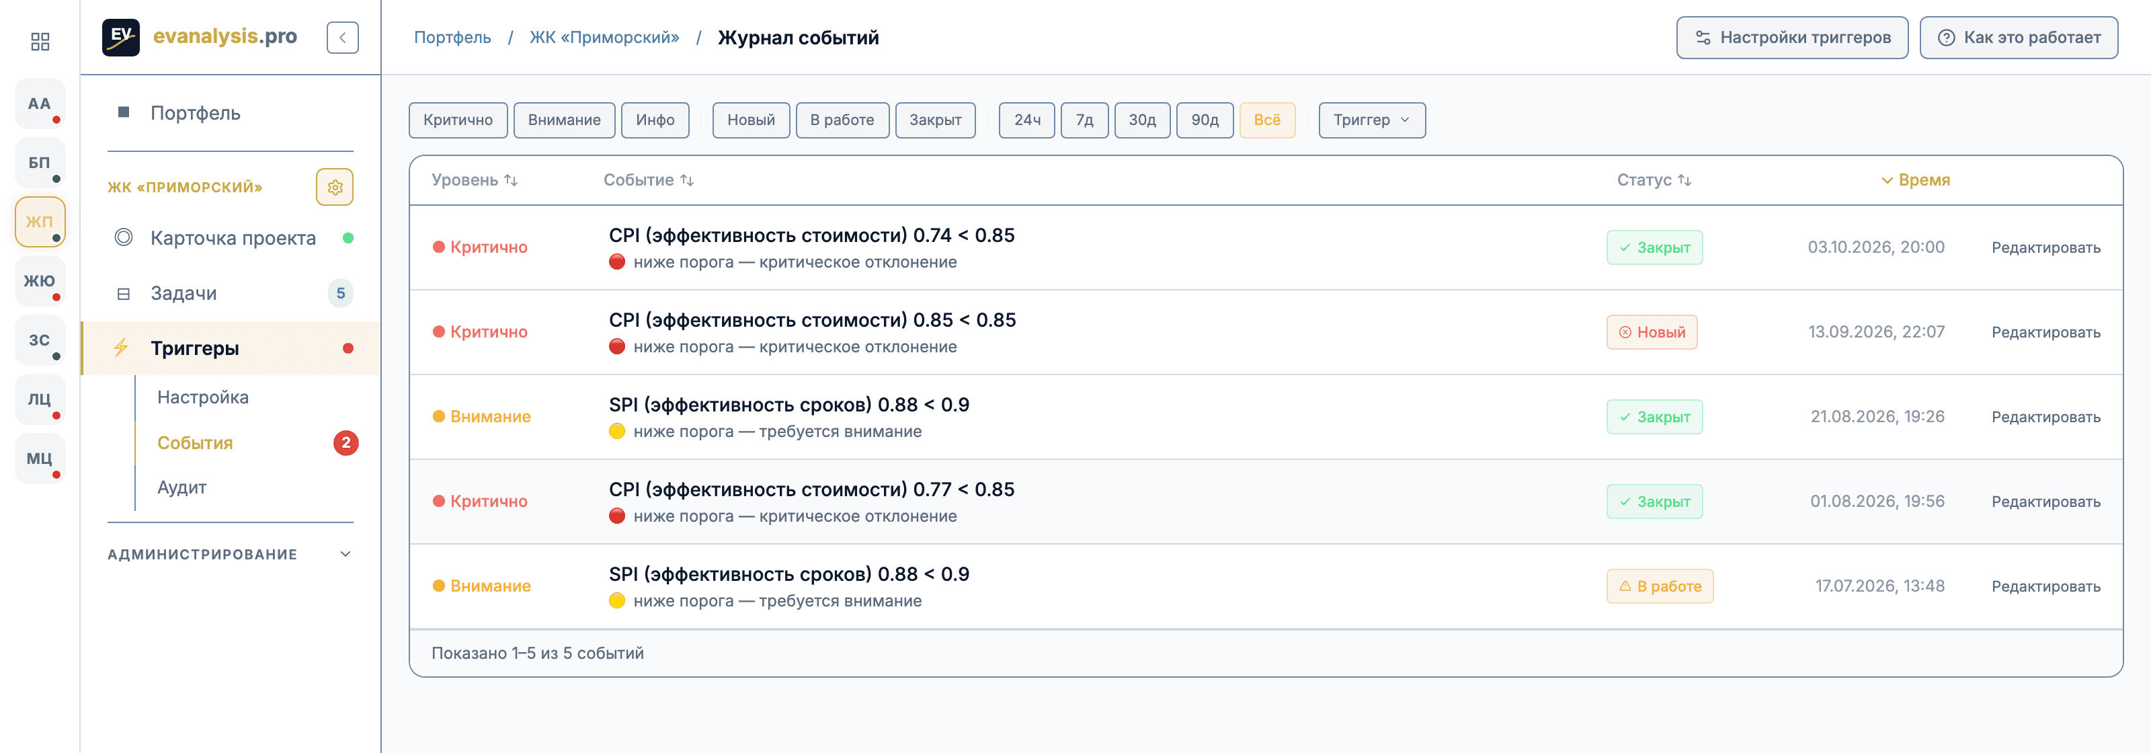This screenshot has width=2151, height=753.
Task: Toggle the Новый status filter
Action: 751,120
